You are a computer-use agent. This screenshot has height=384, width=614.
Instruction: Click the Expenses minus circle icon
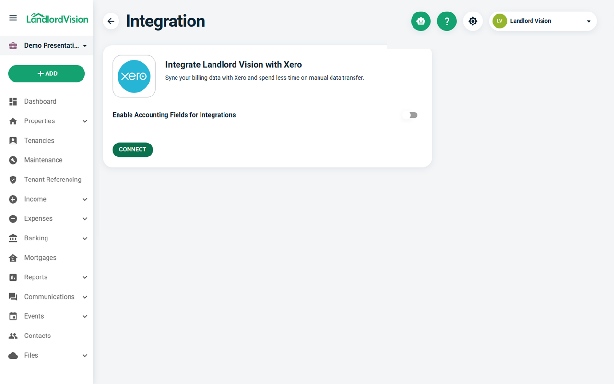click(x=13, y=219)
